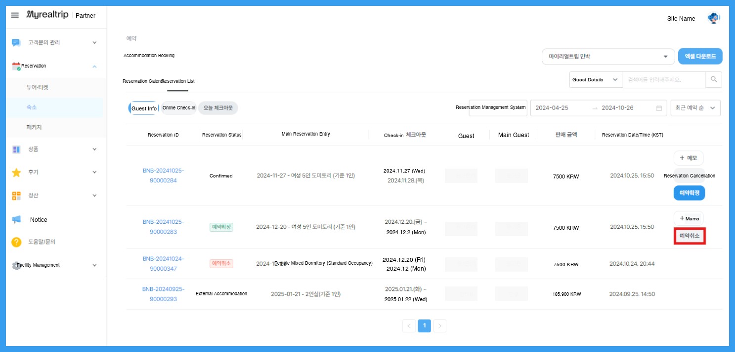The height and width of the screenshot is (352, 735).
Task: Expand the Facility Management chevron
Action: coord(94,265)
